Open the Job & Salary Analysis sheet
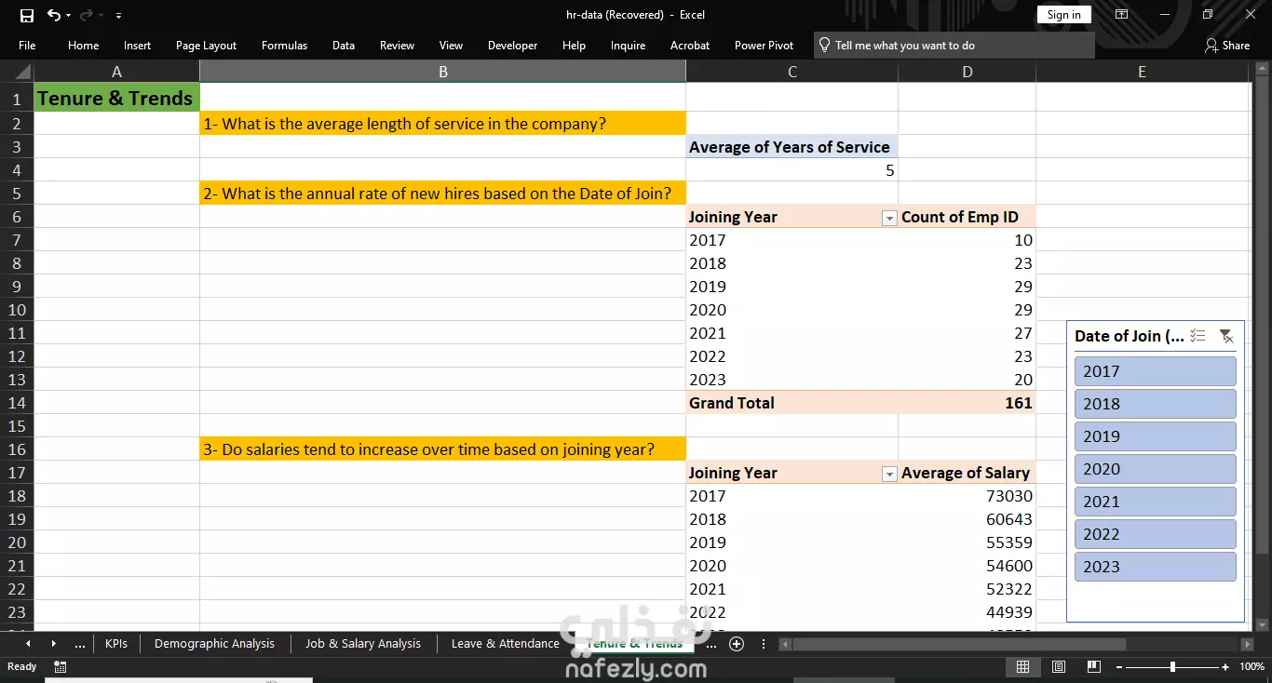The width and height of the screenshot is (1272, 683). 363,644
